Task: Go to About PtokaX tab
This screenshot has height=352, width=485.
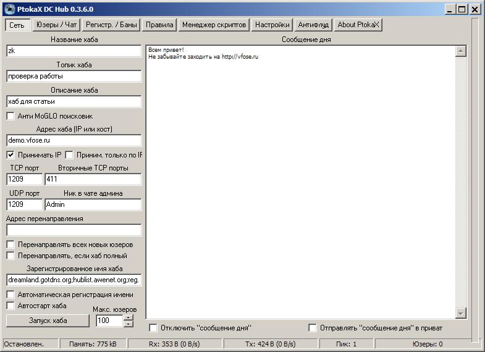Action: tap(359, 25)
